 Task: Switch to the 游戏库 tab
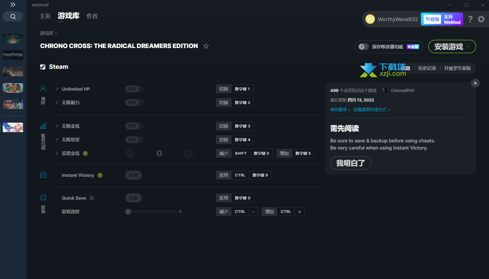pyautogui.click(x=68, y=16)
